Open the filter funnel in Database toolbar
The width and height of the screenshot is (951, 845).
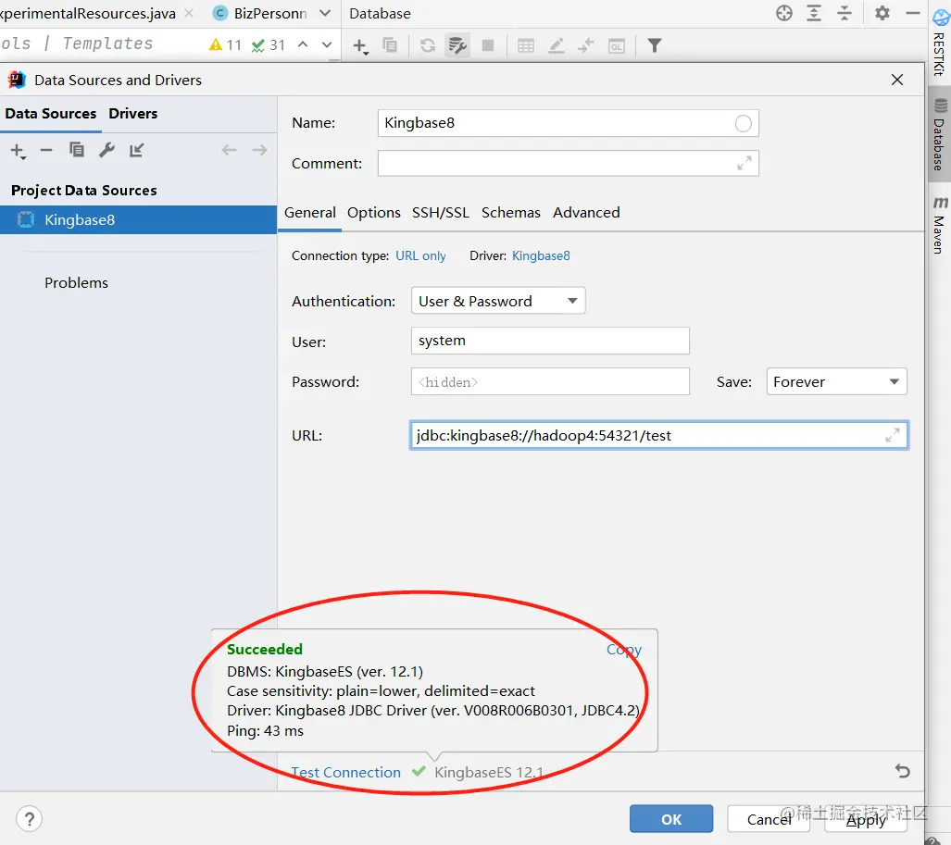[655, 45]
